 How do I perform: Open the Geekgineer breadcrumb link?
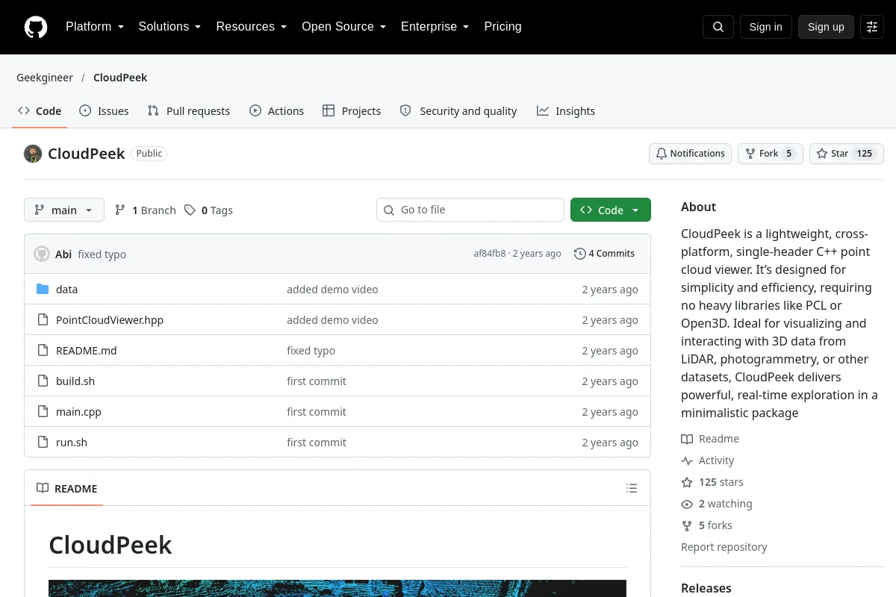coord(45,78)
